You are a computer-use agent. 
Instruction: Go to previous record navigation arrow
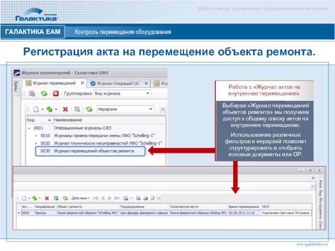[x=103, y=198]
